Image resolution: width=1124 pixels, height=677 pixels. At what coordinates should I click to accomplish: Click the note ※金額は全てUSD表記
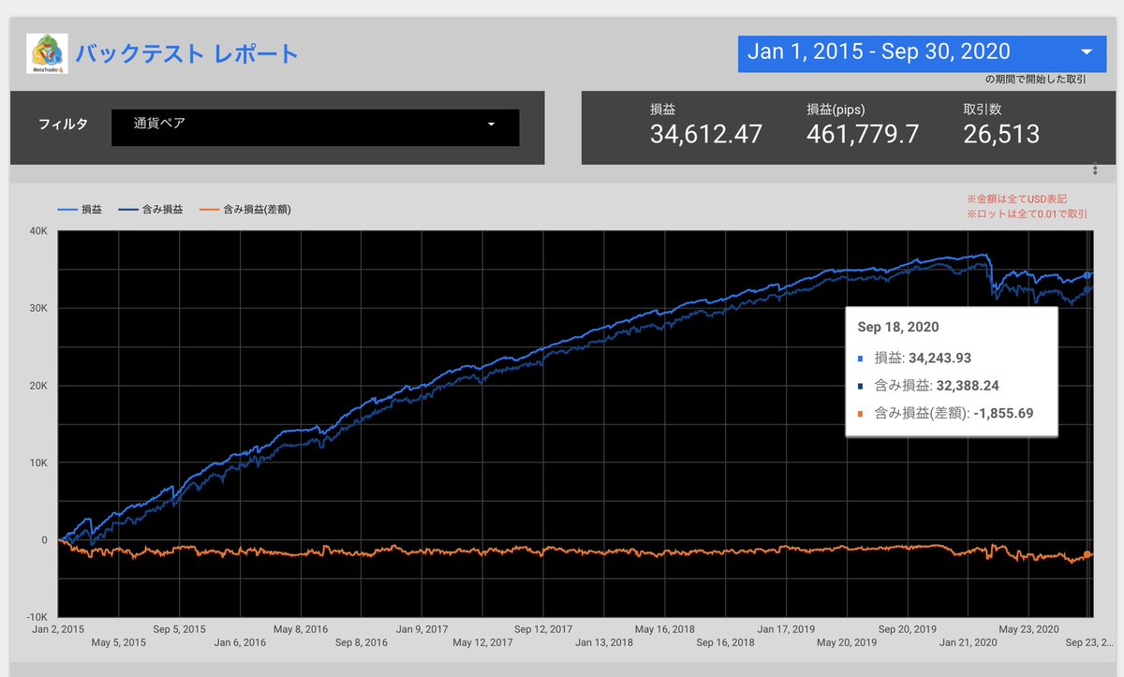coord(1016,199)
